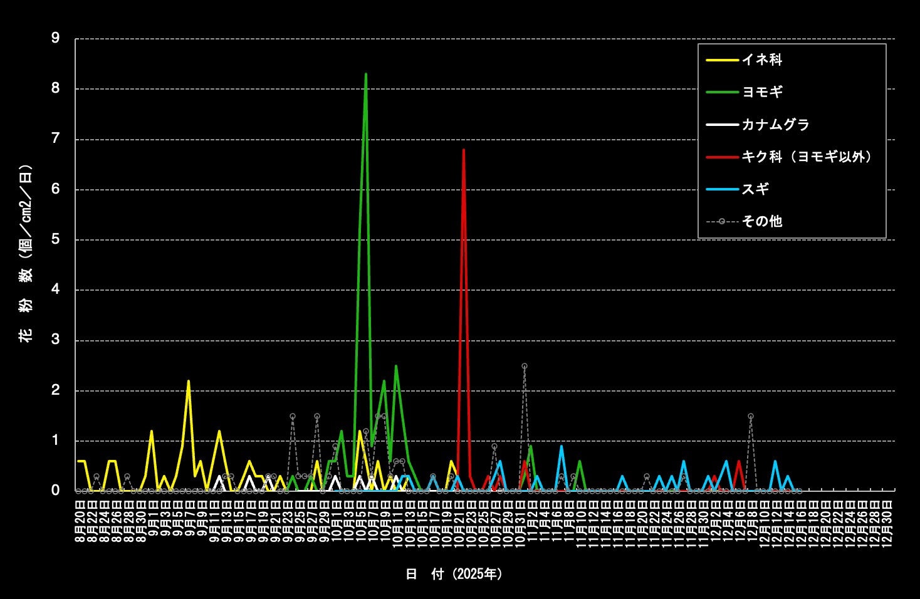The width and height of the screenshot is (920, 599).
Task: Click the white line swatch in legend
Action: [x=722, y=125]
